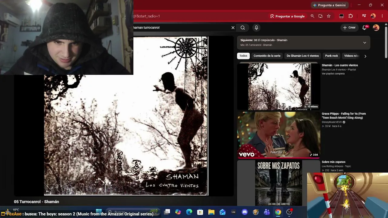Bookmark this page with the star icon
Screen dimensions: 388x218
(329, 16)
